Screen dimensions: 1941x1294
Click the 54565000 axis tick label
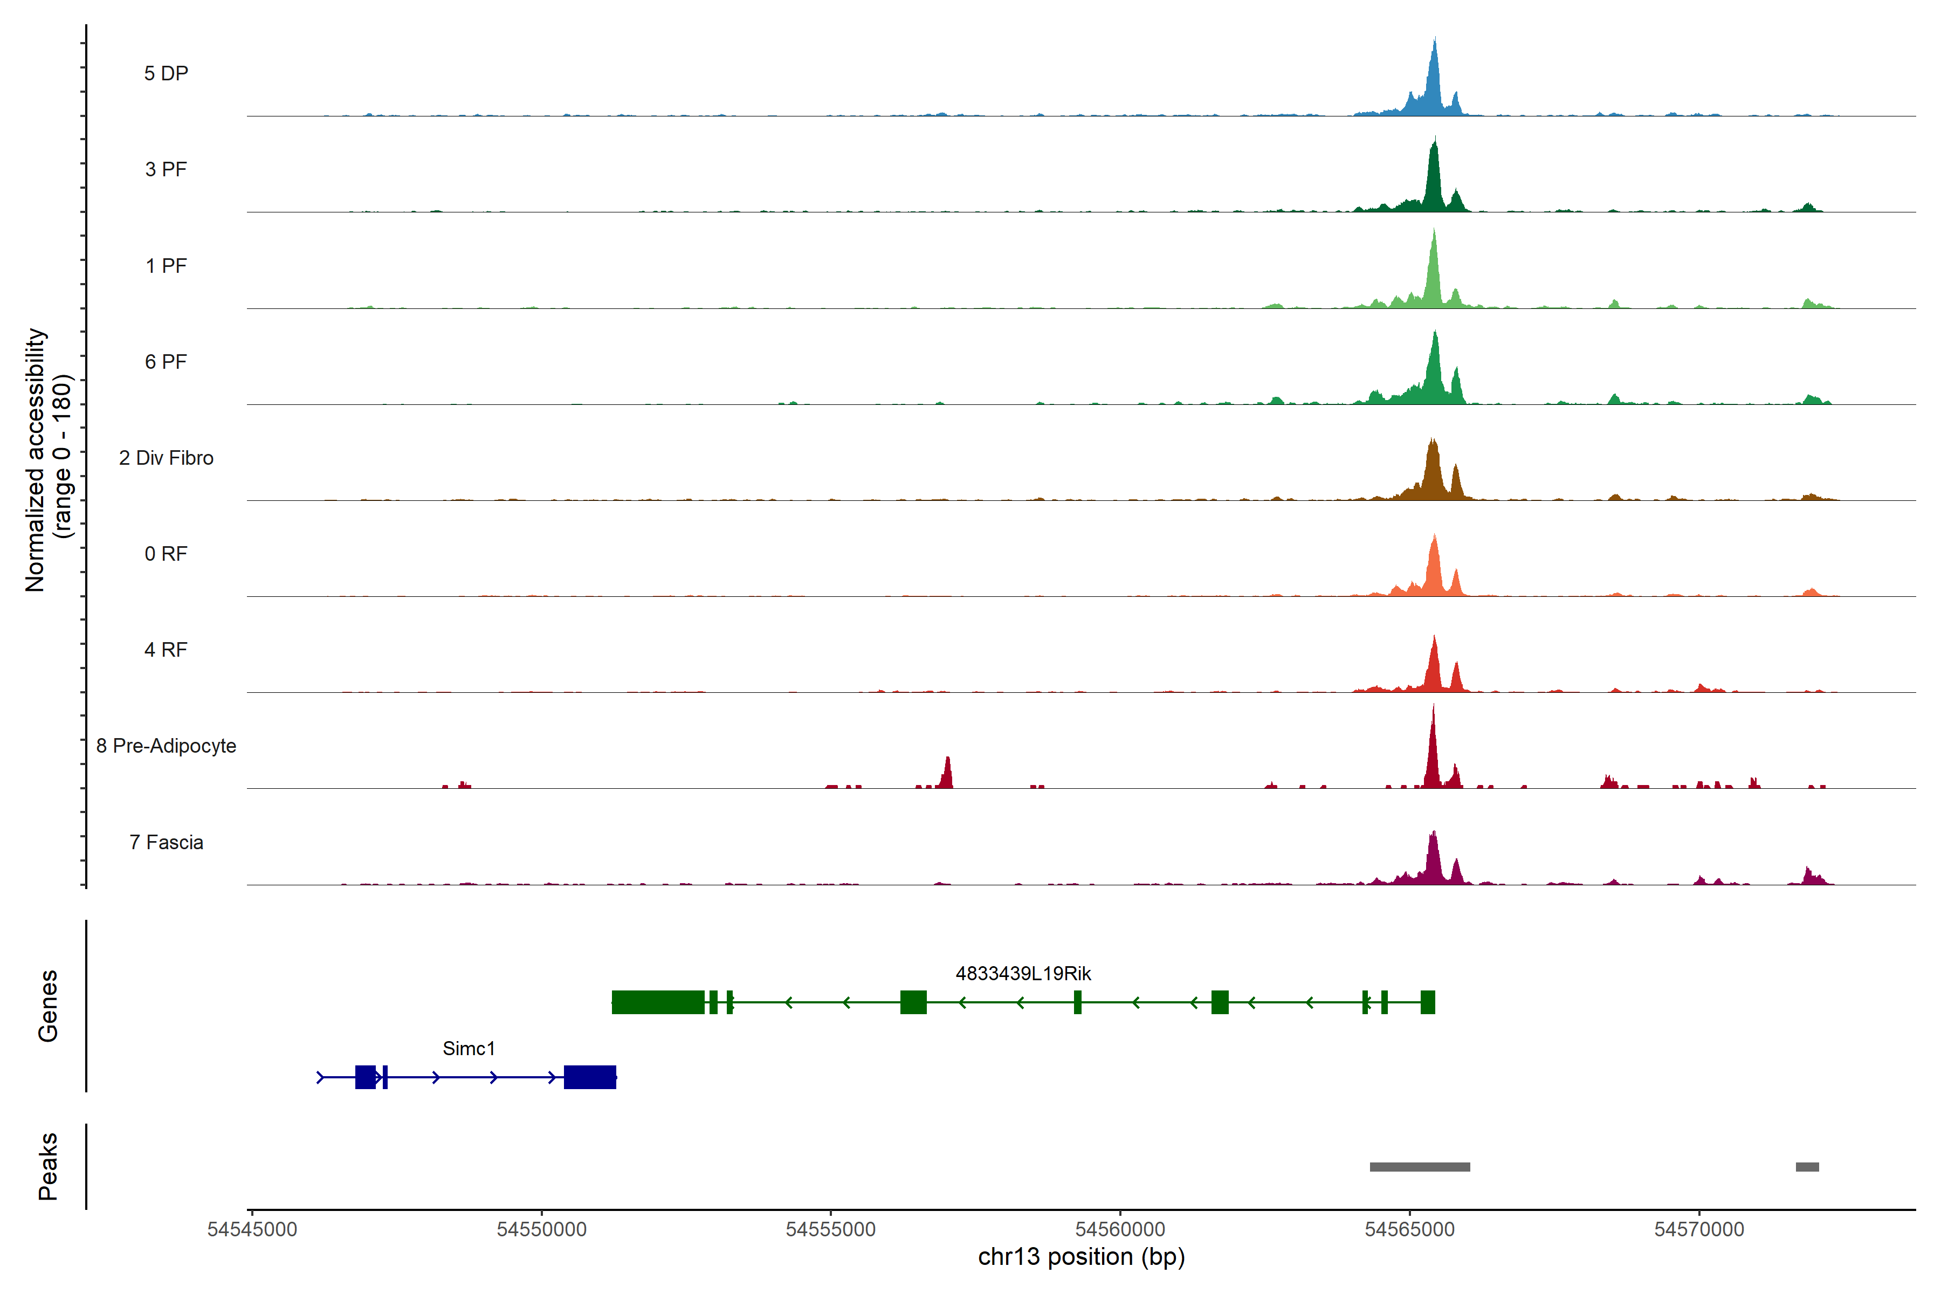click(x=1409, y=1230)
